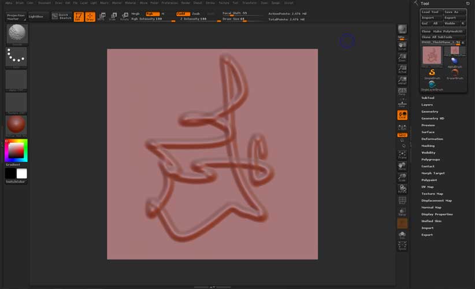
Task: Click the Scroll canvas icon
Action: point(402,46)
